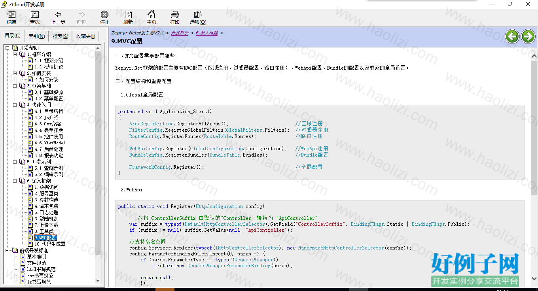The height and width of the screenshot is (291, 538).
Task: Click the ZCloud开发手册 title bar app icon
Action: (x=4, y=4)
